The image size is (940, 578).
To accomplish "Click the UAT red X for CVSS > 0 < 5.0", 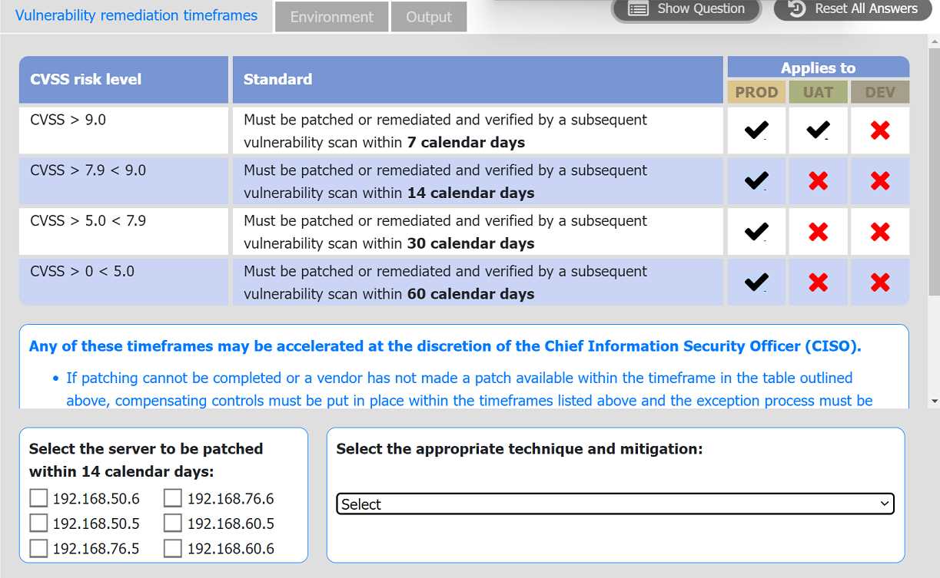I will click(818, 282).
